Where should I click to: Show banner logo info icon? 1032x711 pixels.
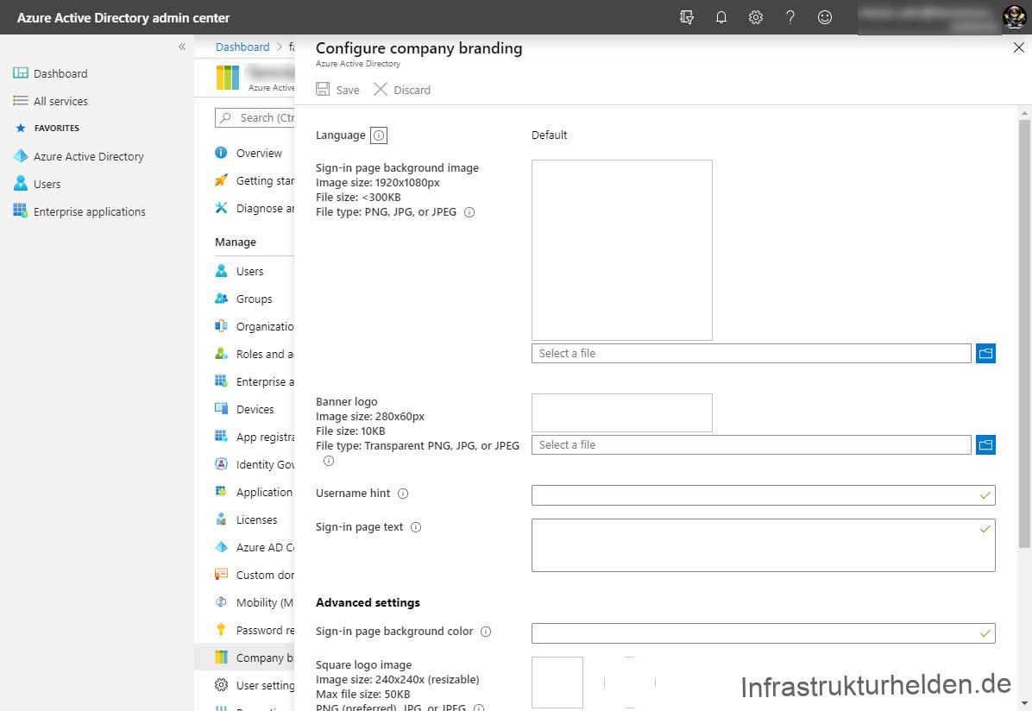329,461
